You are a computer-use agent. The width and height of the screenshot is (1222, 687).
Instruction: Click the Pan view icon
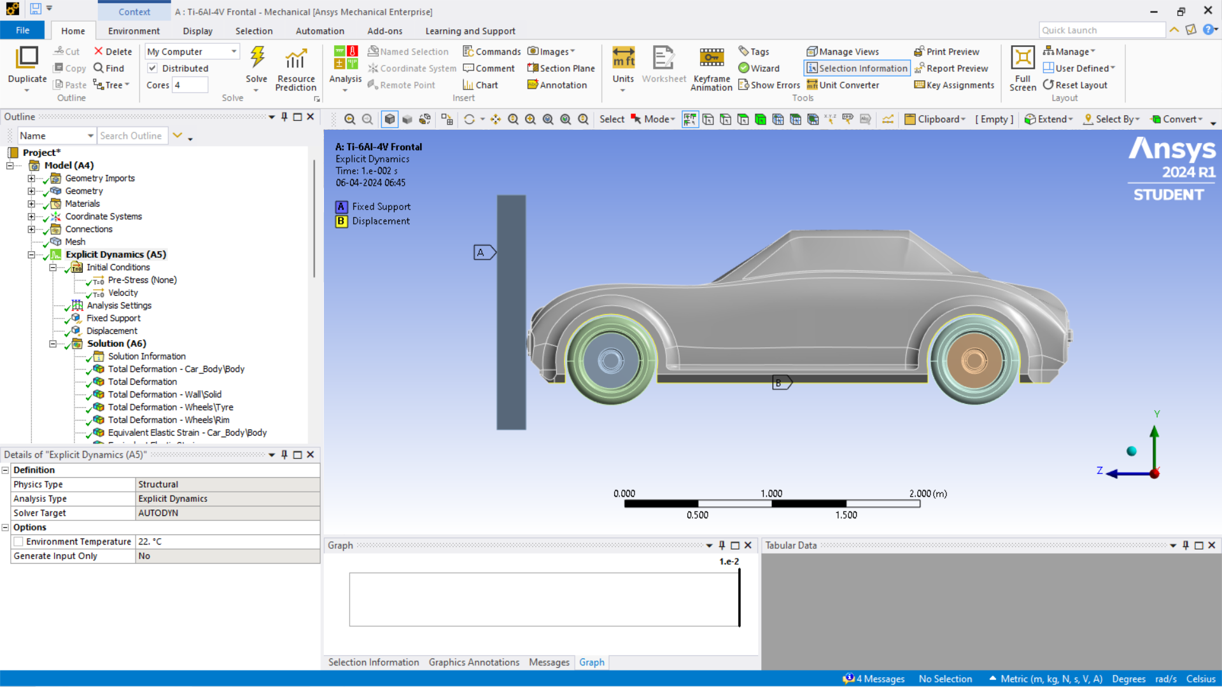tap(496, 119)
